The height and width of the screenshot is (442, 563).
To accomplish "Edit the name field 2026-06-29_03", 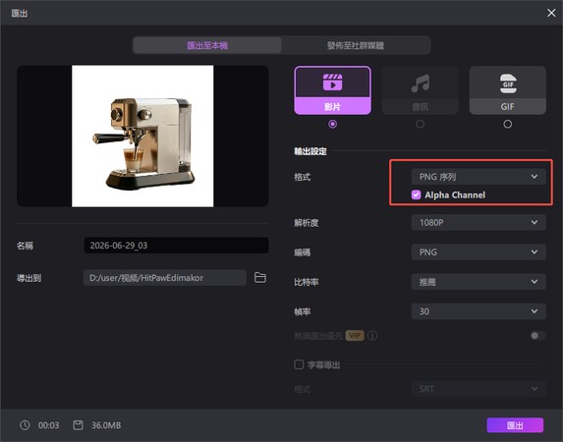I will pos(176,246).
